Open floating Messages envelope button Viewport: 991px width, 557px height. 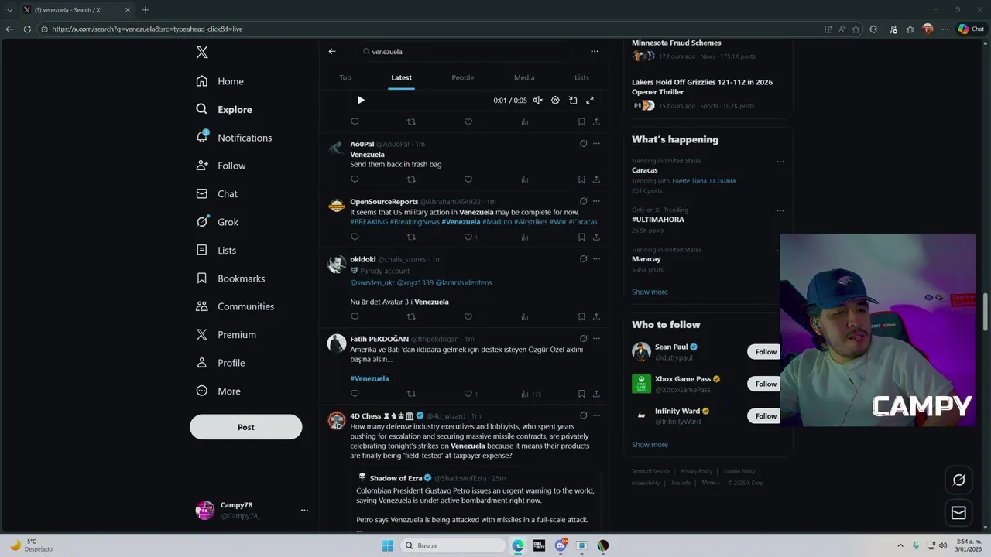coord(958,513)
